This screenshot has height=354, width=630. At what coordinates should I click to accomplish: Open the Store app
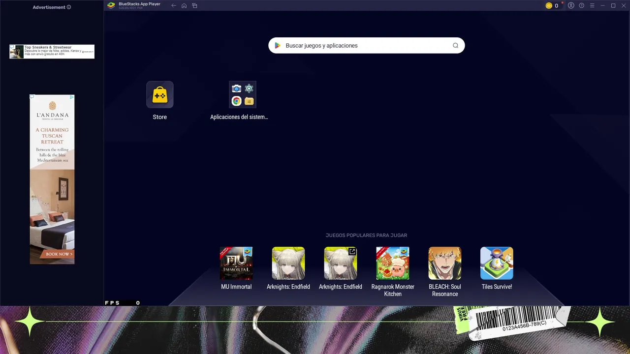tap(160, 94)
